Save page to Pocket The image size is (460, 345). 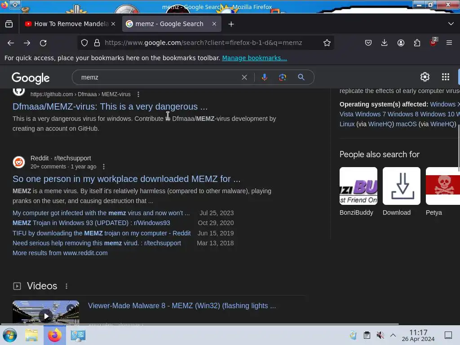pyautogui.click(x=368, y=43)
